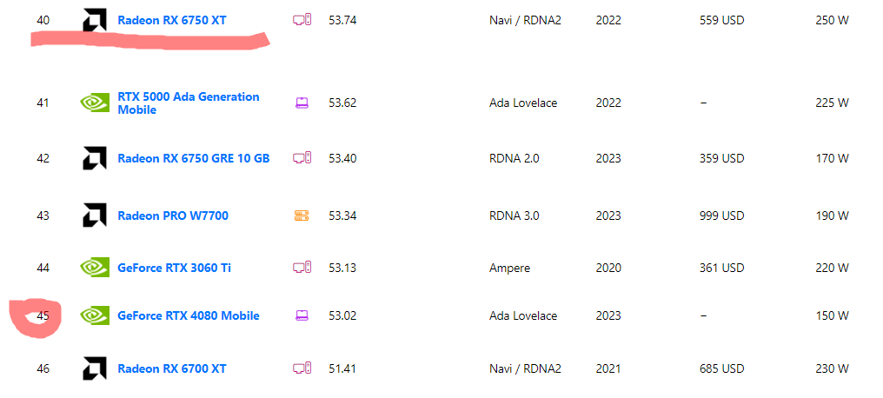The height and width of the screenshot is (398, 883).
Task: Click the desktop icon in the GeForce RTX 3060 Ti row
Action: pyautogui.click(x=302, y=268)
